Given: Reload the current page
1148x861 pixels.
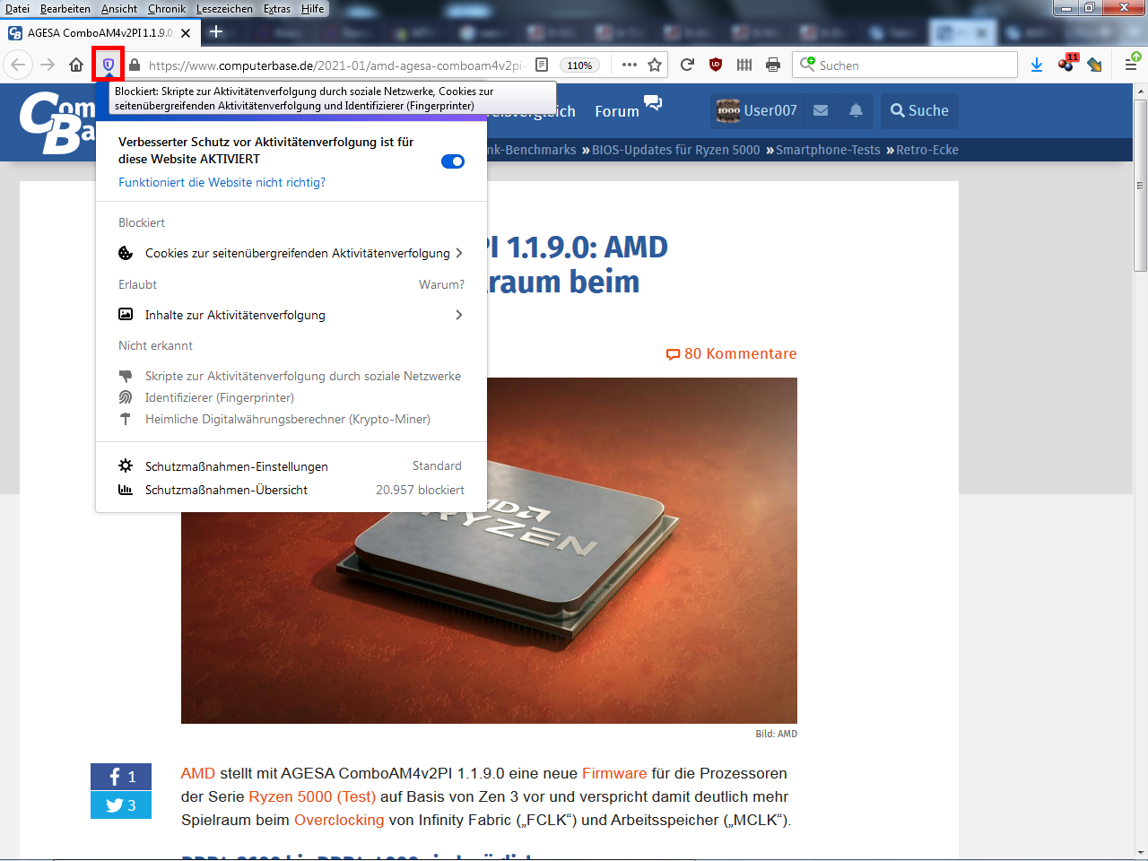Looking at the screenshot, I should tap(687, 65).
